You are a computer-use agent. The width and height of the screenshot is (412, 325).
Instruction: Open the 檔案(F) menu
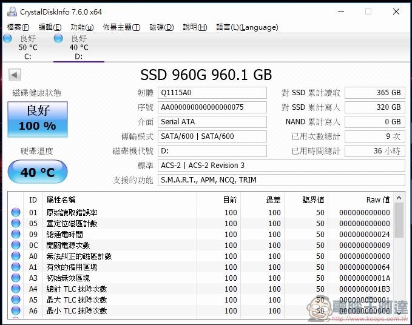(x=18, y=27)
